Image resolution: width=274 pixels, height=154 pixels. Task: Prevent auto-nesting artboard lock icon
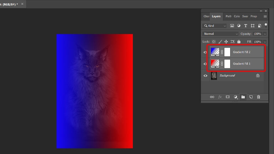(233, 42)
